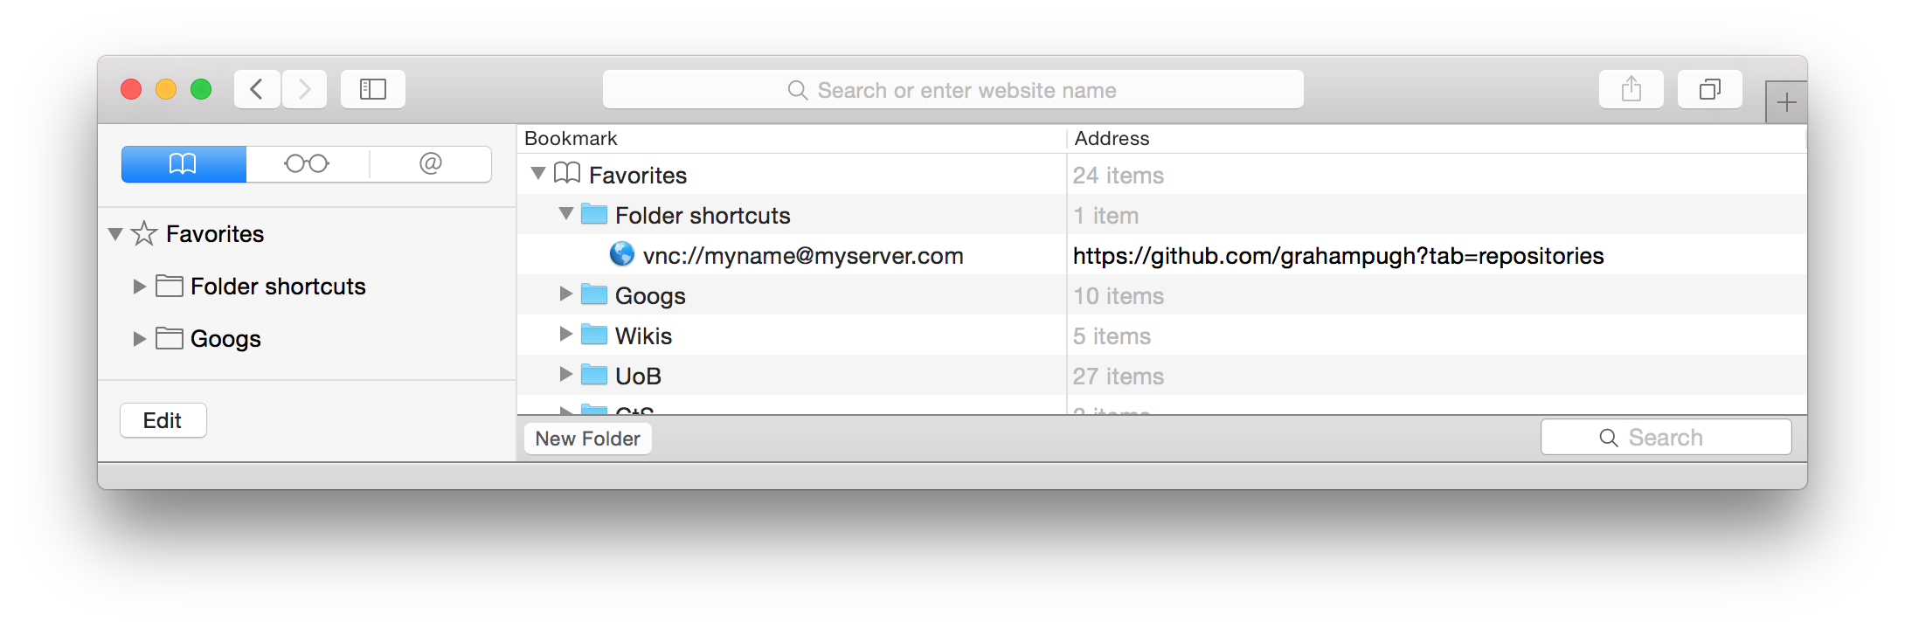
Task: Open the Share menu icon
Action: [x=1631, y=89]
